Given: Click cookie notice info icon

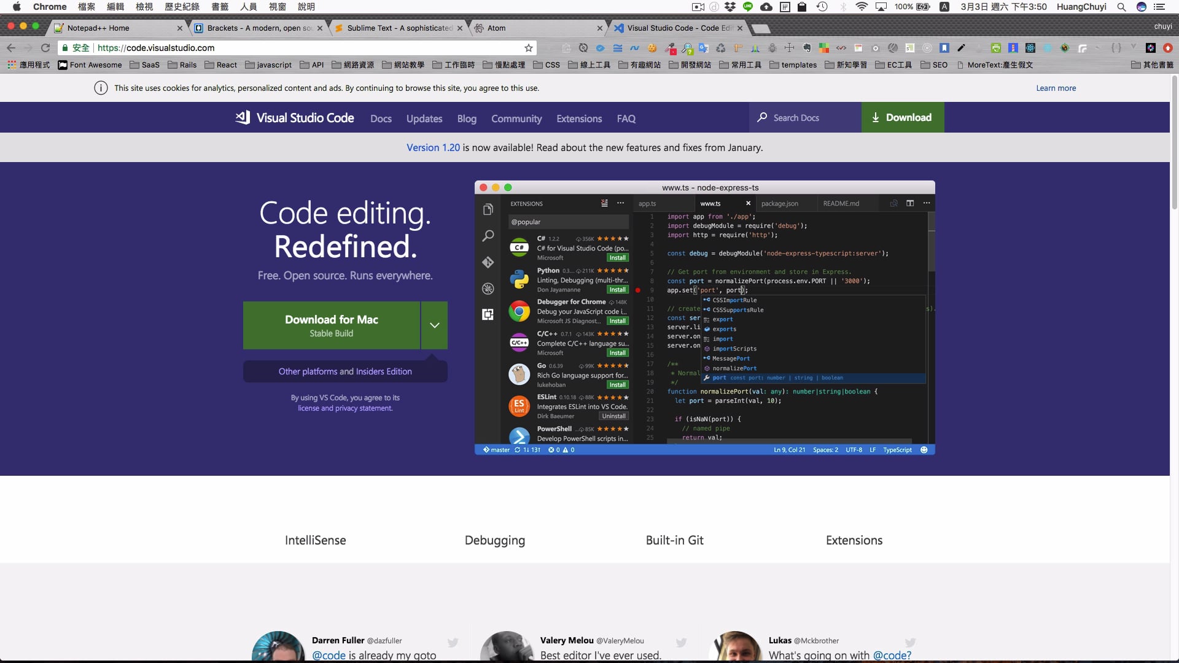Looking at the screenshot, I should tap(101, 88).
